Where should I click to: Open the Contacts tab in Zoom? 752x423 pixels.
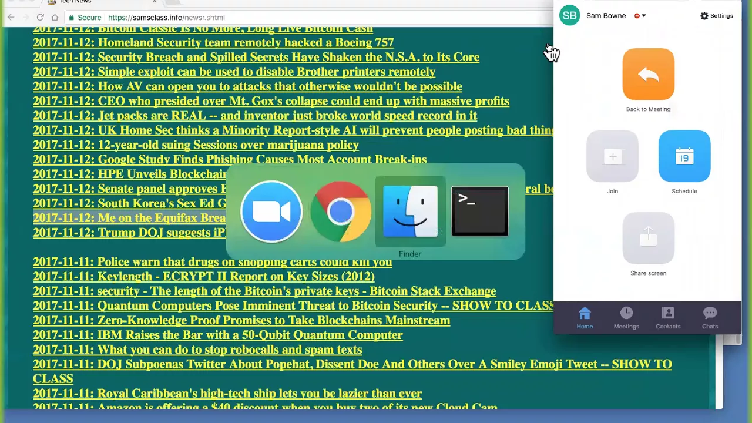(x=668, y=318)
